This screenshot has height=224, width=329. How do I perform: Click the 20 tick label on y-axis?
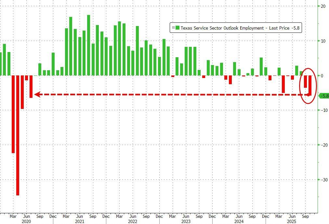click(323, 6)
